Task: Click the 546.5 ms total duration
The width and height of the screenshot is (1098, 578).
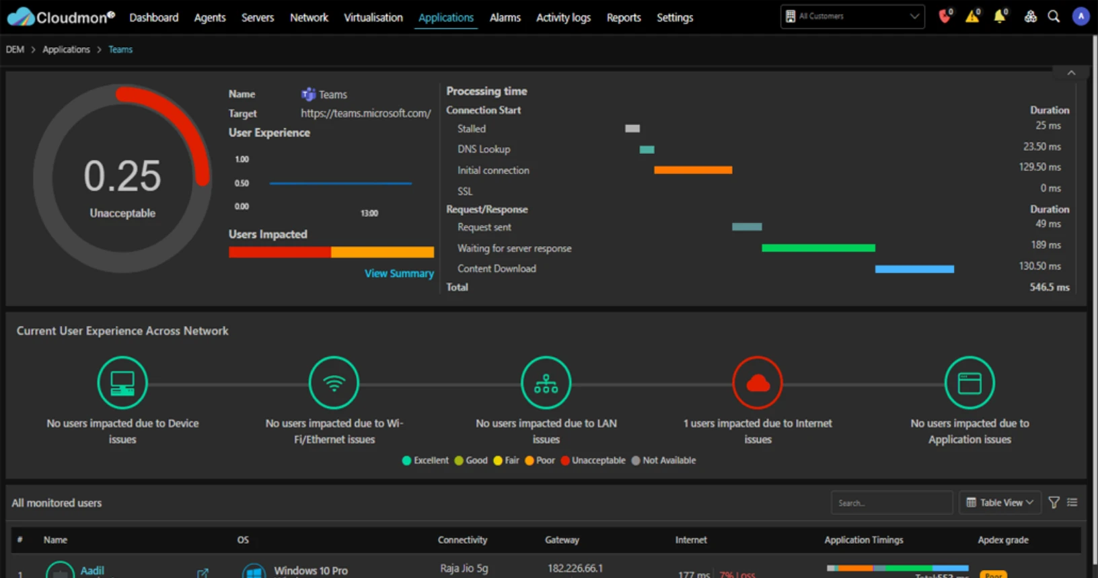Action: tap(1050, 287)
